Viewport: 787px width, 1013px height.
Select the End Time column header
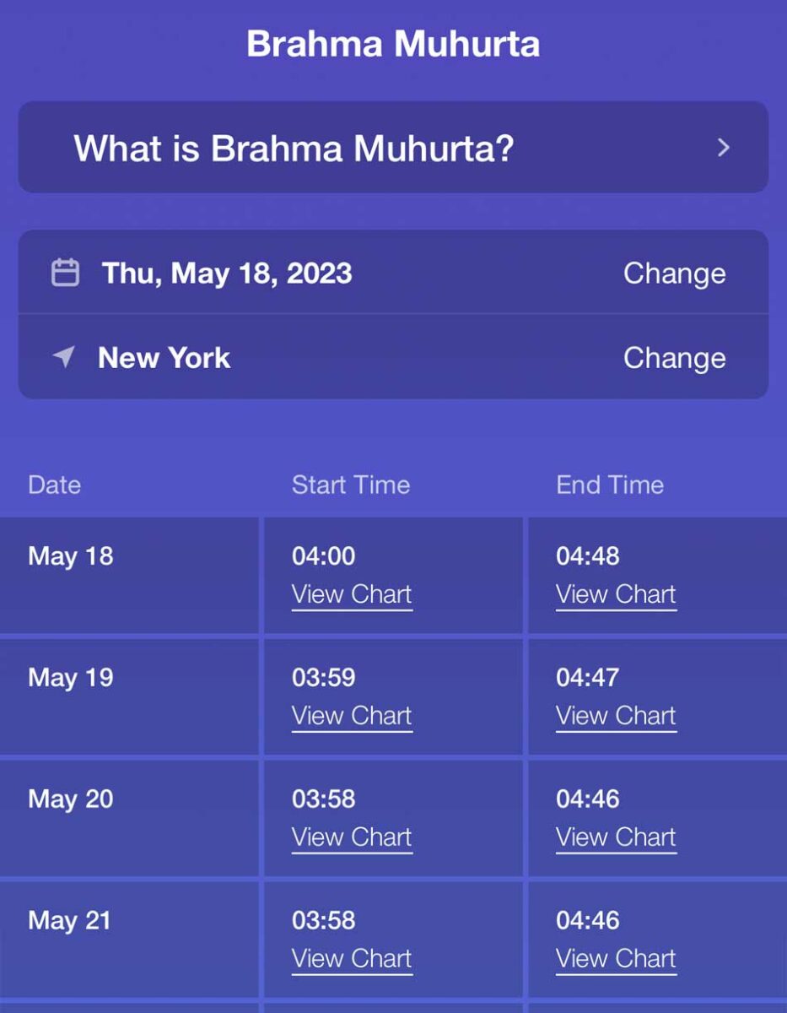pos(609,485)
